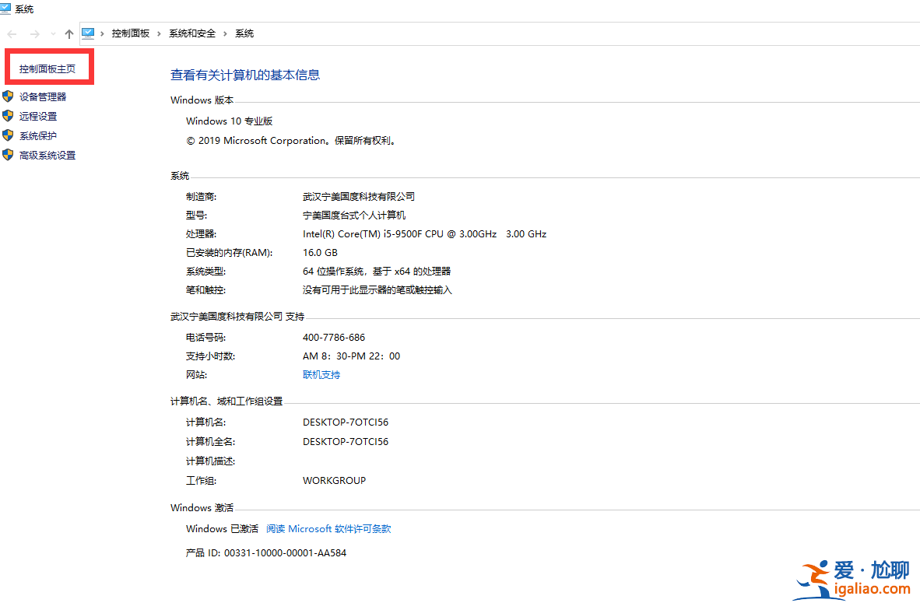Expand the dropdown arrow after 系统和安全 in breadcrumb

224,33
